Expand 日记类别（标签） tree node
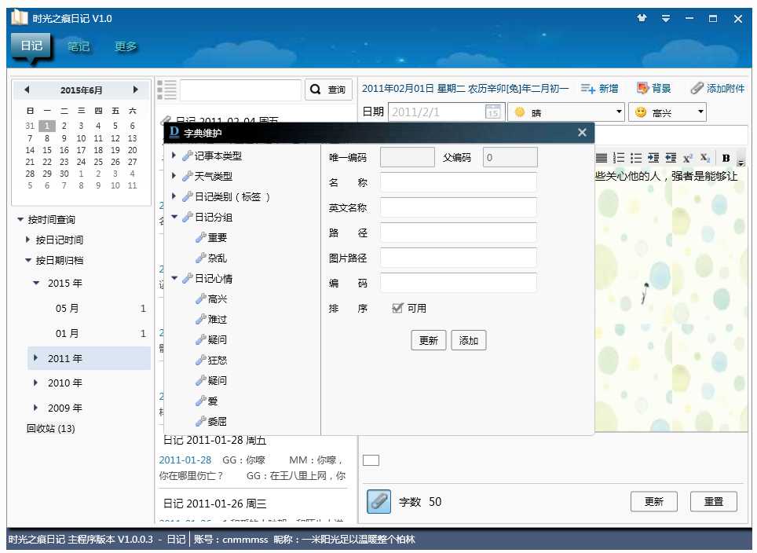Screen dimensions: 757x553 (x=174, y=196)
